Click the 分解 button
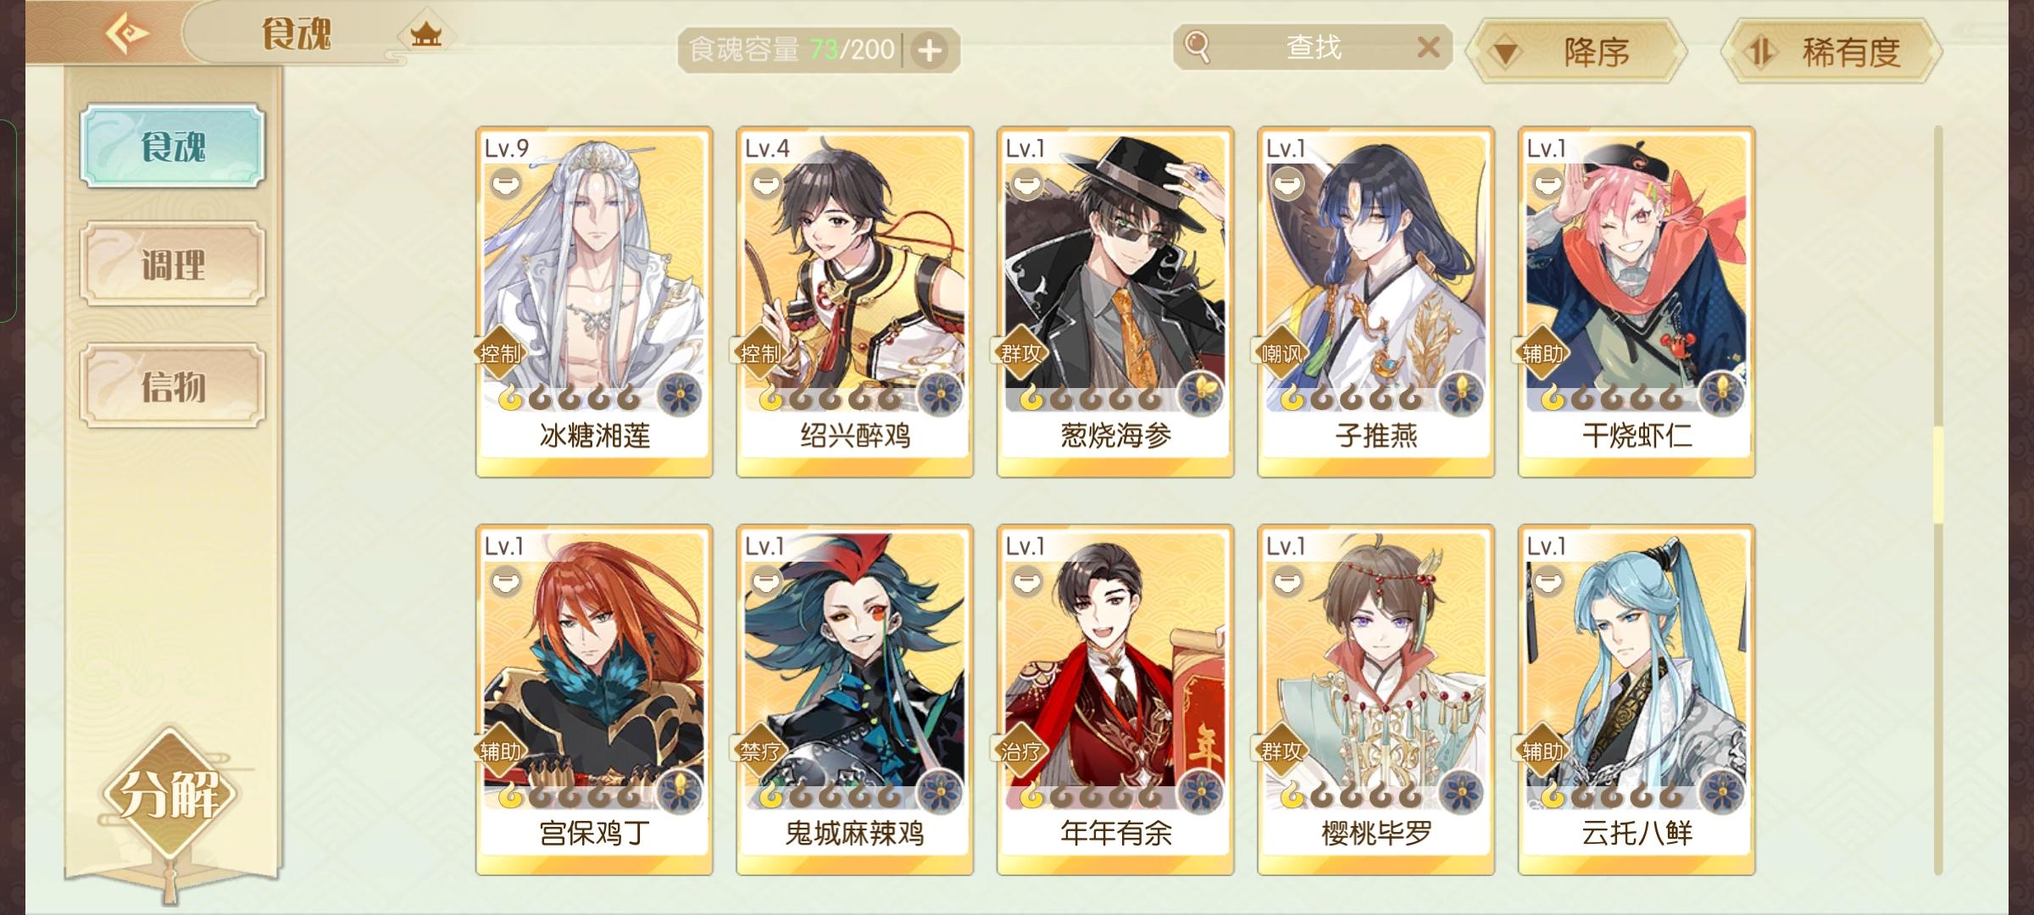Screen dimensions: 2034x915 click(169, 795)
